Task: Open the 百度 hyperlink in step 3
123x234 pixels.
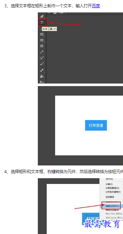Action: (x=96, y=6)
